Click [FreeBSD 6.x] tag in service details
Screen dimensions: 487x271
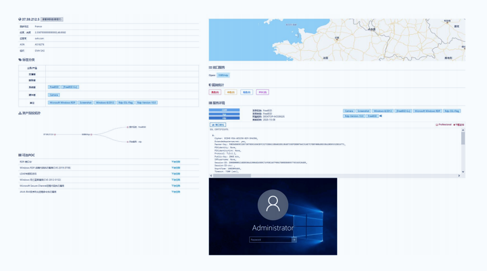click(403, 111)
